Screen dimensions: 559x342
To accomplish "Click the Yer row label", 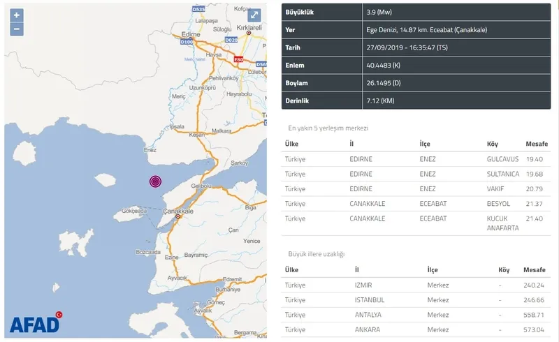I will tap(290, 30).
